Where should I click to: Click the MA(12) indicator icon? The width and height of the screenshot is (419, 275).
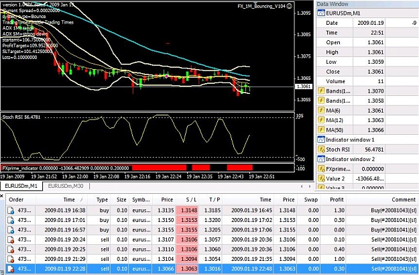(321, 120)
